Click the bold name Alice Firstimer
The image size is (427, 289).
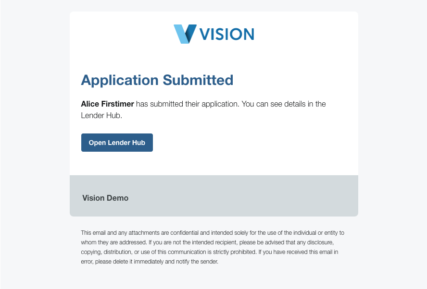click(107, 104)
